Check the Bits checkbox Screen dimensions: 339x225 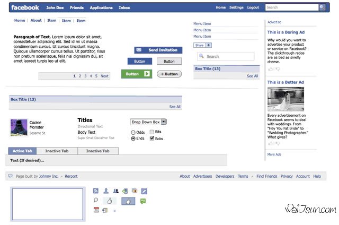pyautogui.click(x=152, y=132)
